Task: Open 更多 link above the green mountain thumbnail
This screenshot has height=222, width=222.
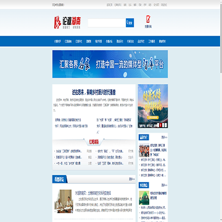Action: click(164, 185)
